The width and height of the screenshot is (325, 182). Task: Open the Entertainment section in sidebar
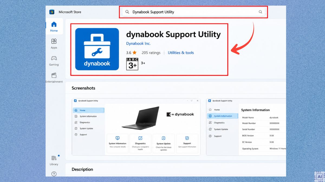click(x=54, y=78)
